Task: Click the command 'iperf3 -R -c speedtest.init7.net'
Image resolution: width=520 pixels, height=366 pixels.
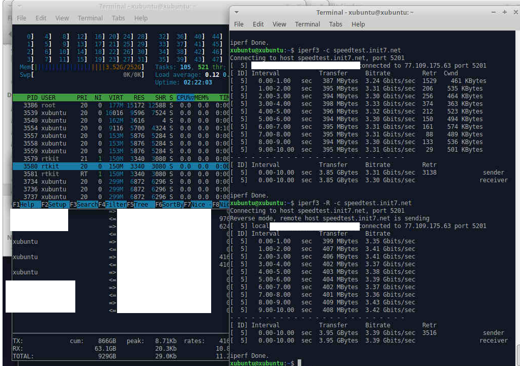Action: (x=355, y=203)
